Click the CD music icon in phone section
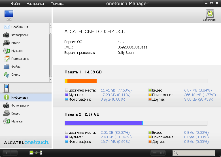The image size is (221, 157). (7, 121)
